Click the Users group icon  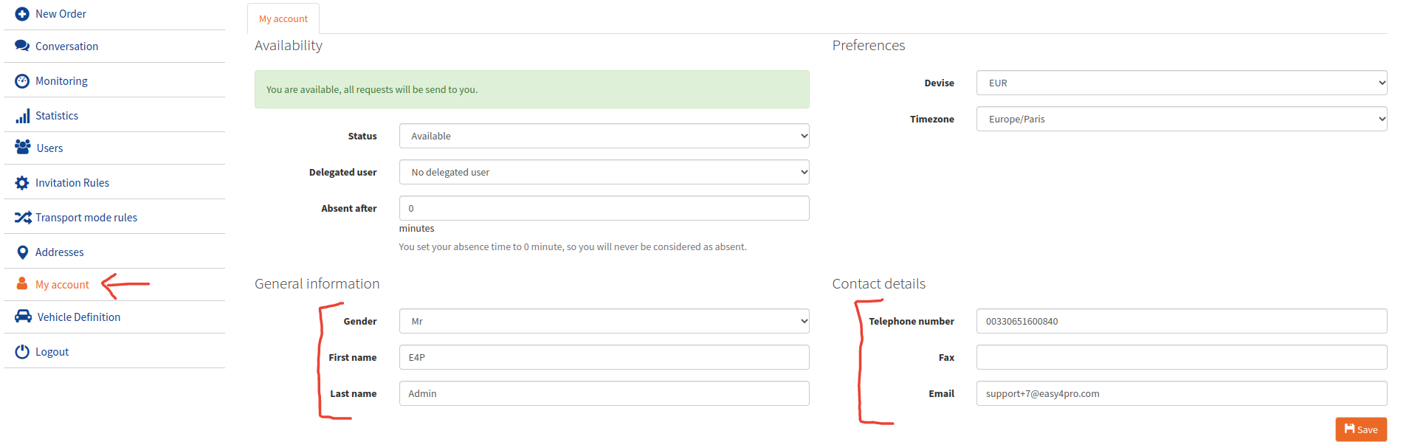click(23, 147)
